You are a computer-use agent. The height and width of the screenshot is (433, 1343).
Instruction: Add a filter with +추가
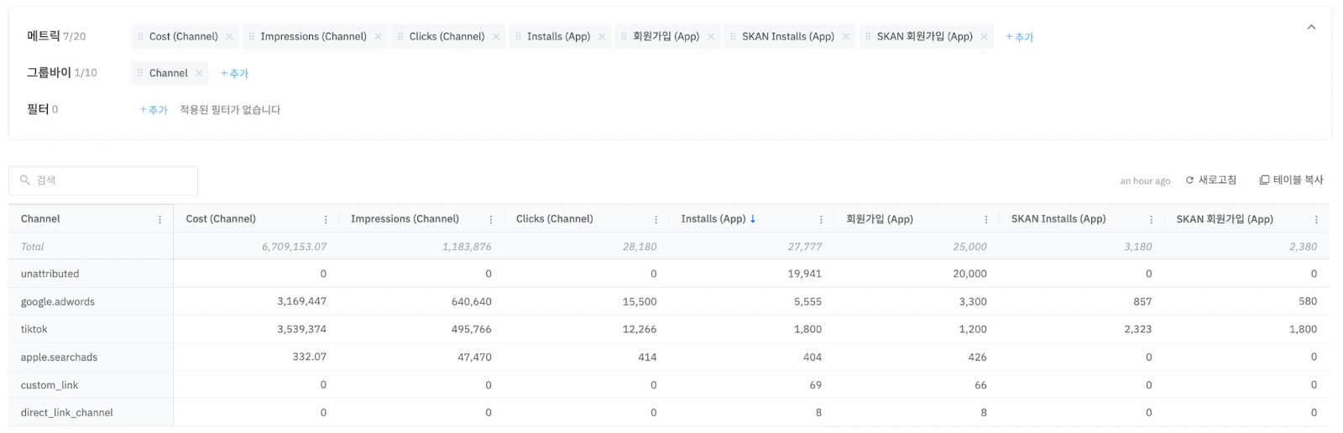pos(154,110)
